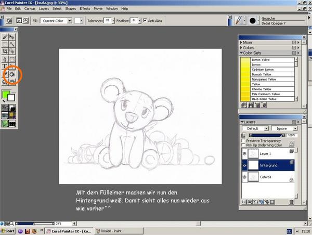This screenshot has height=235, width=312.
Task: Enable Pick Up Underlying Color checkbox
Action: pyautogui.click(x=243, y=145)
